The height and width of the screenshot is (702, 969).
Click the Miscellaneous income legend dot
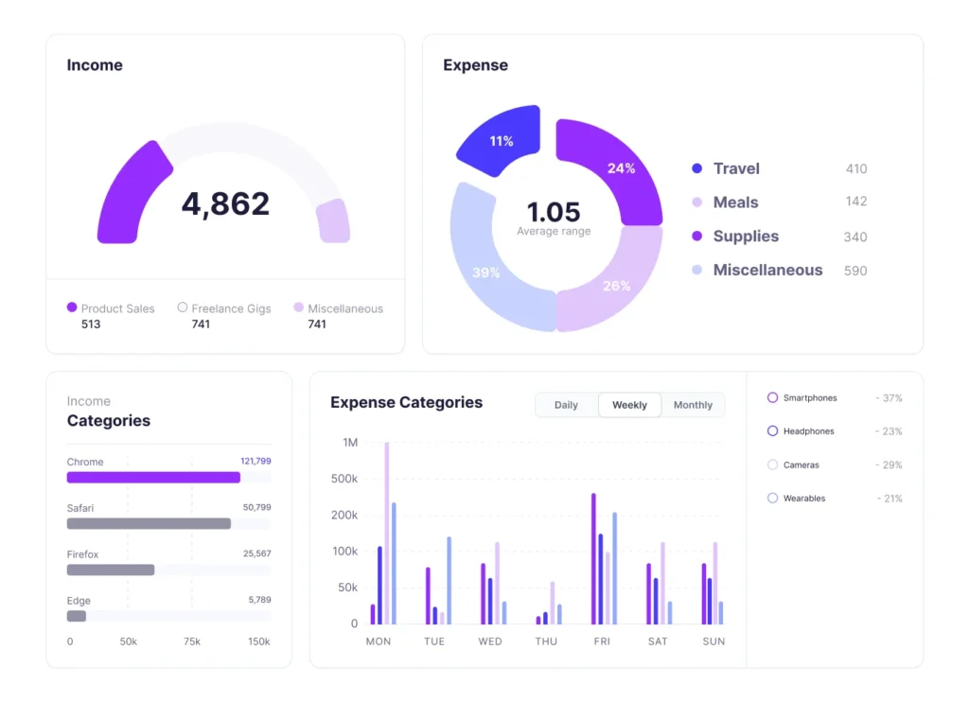click(299, 307)
